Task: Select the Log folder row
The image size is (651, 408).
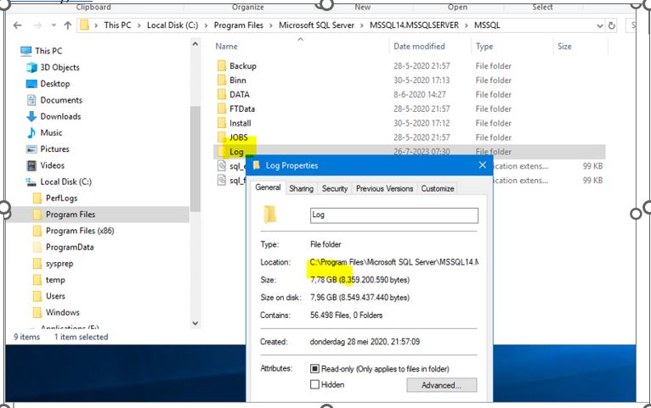Action: coord(409,152)
